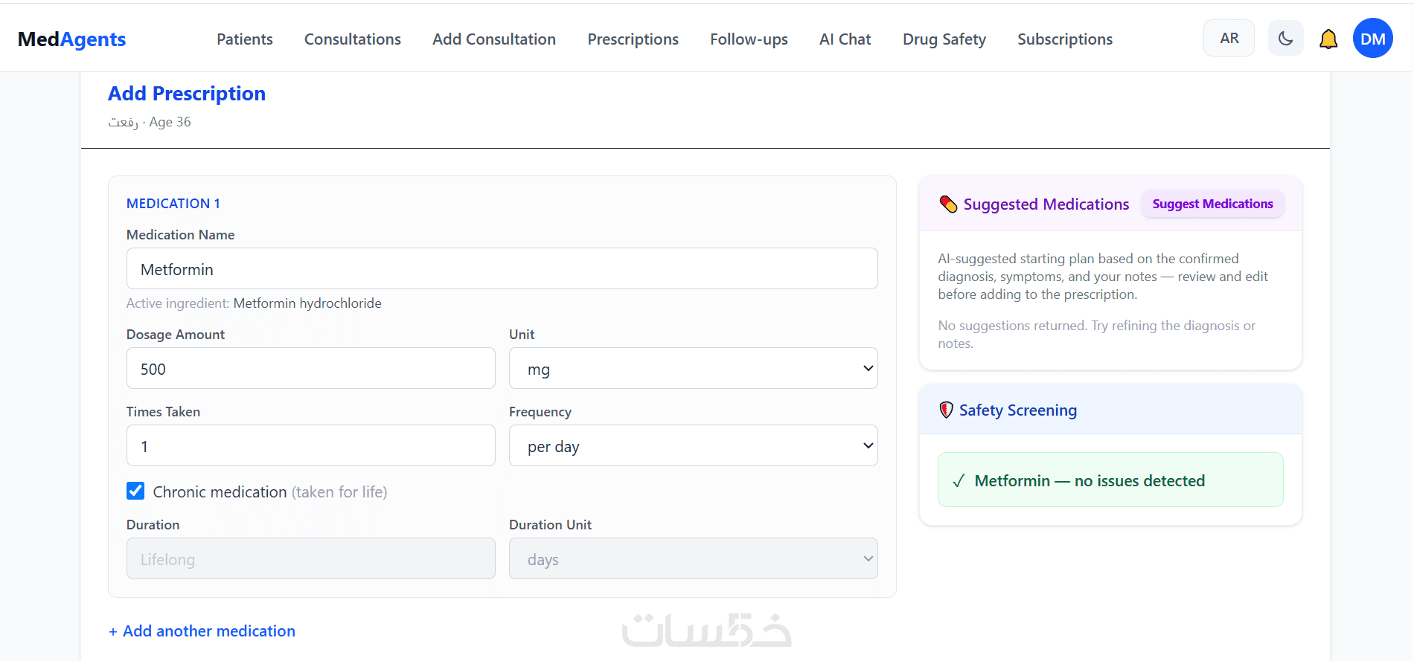The width and height of the screenshot is (1414, 661).
Task: Click the Suggest Medications button
Action: tap(1212, 204)
